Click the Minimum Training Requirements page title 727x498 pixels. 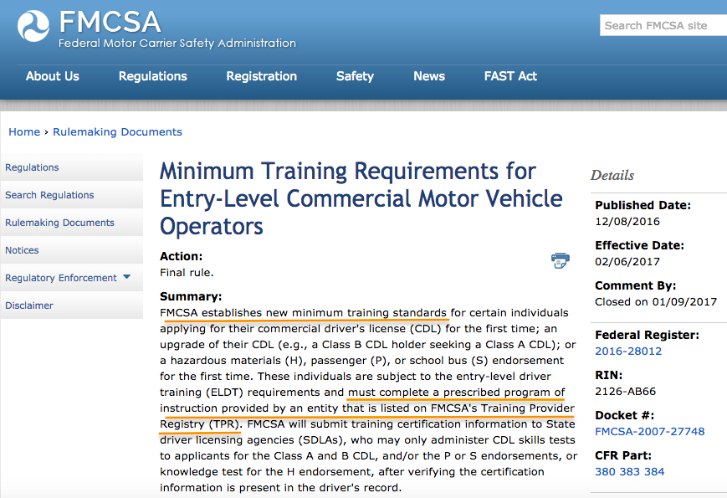point(361,198)
